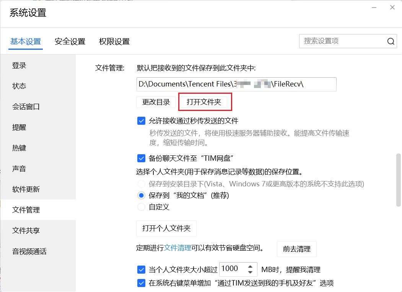Open the personal folder via 打开个人文件夹

click(166, 228)
